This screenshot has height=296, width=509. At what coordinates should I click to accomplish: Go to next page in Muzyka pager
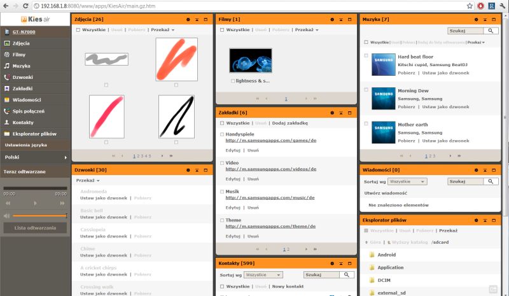[x=450, y=156]
